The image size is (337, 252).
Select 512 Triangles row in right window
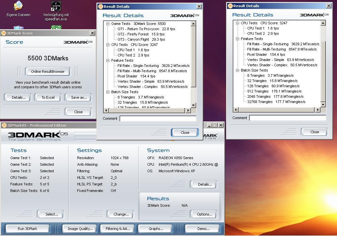click(274, 91)
